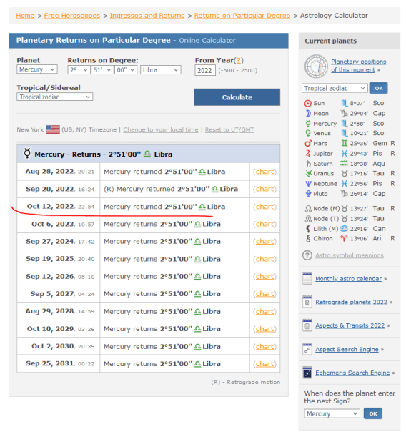Image resolution: width=406 pixels, height=447 pixels.
Task: Click the Calculate button
Action: (x=237, y=97)
